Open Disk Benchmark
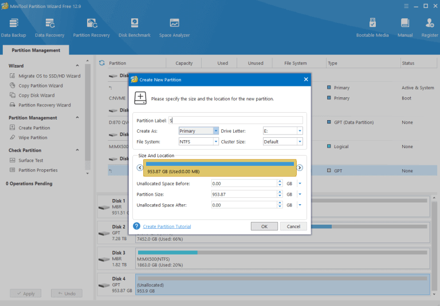Viewport: 440px width, 306px height. (x=135, y=28)
